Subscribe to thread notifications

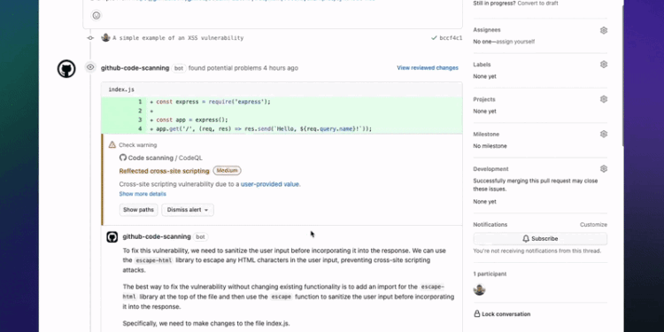click(540, 239)
